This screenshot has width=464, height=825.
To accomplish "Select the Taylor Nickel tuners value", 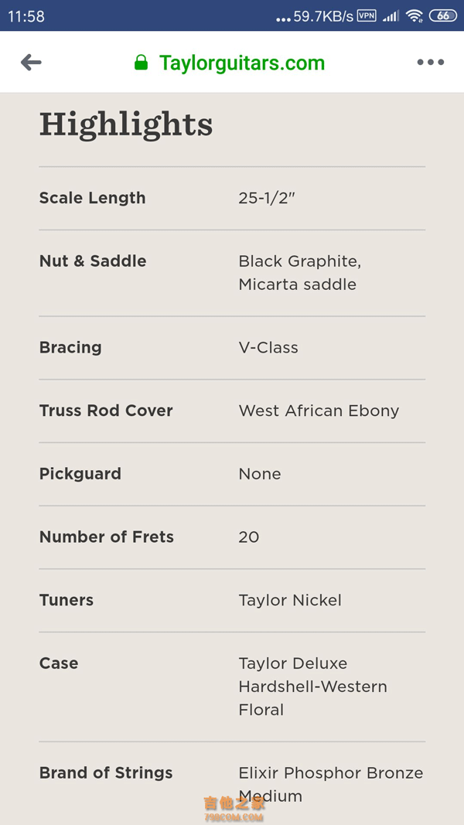I will click(291, 600).
